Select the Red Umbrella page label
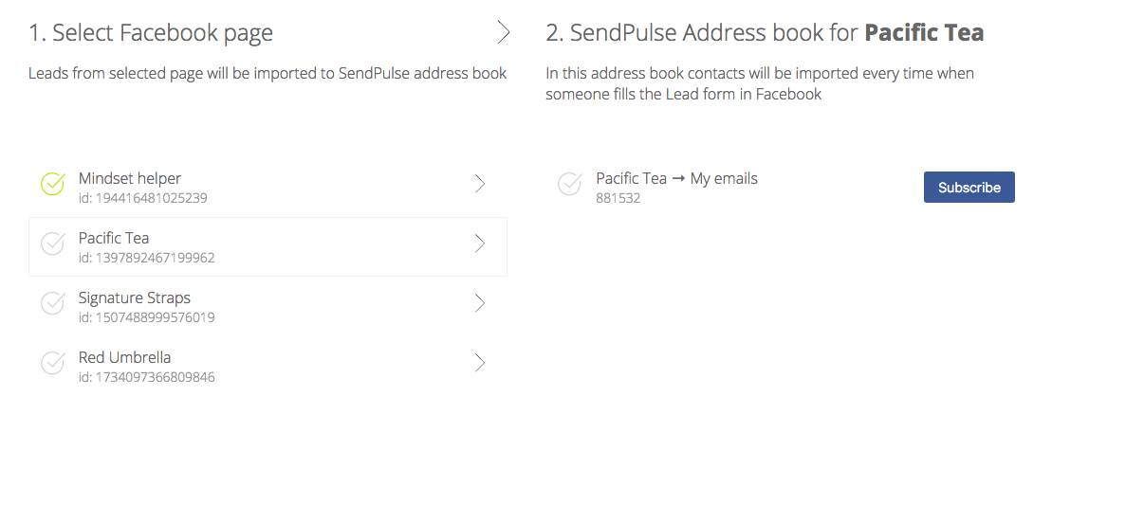This screenshot has height=505, width=1126. tap(125, 357)
